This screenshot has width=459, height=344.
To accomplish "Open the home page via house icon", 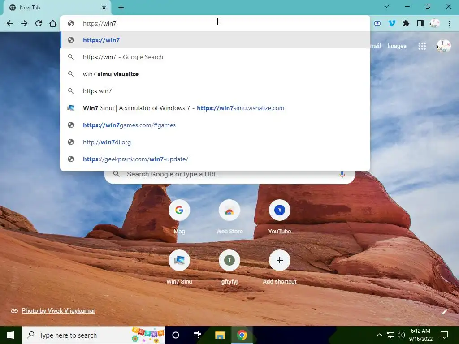I will point(53,23).
